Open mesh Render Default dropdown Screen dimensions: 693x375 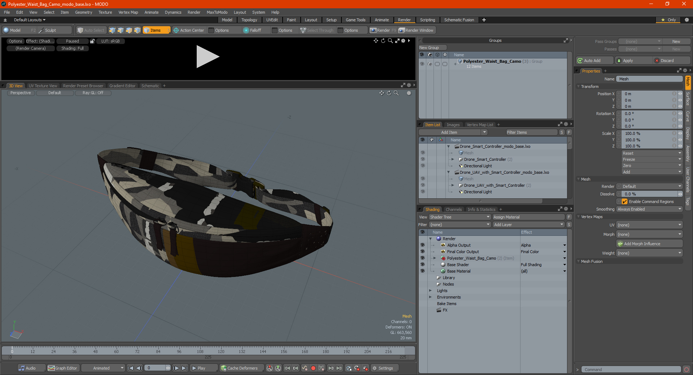click(652, 186)
